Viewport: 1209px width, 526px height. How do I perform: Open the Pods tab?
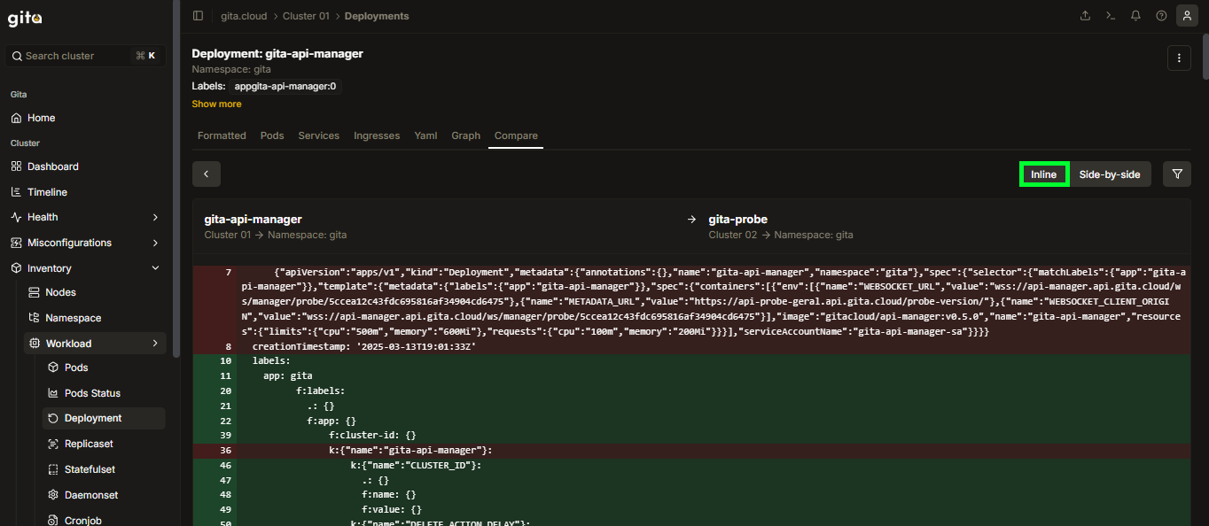click(x=272, y=135)
